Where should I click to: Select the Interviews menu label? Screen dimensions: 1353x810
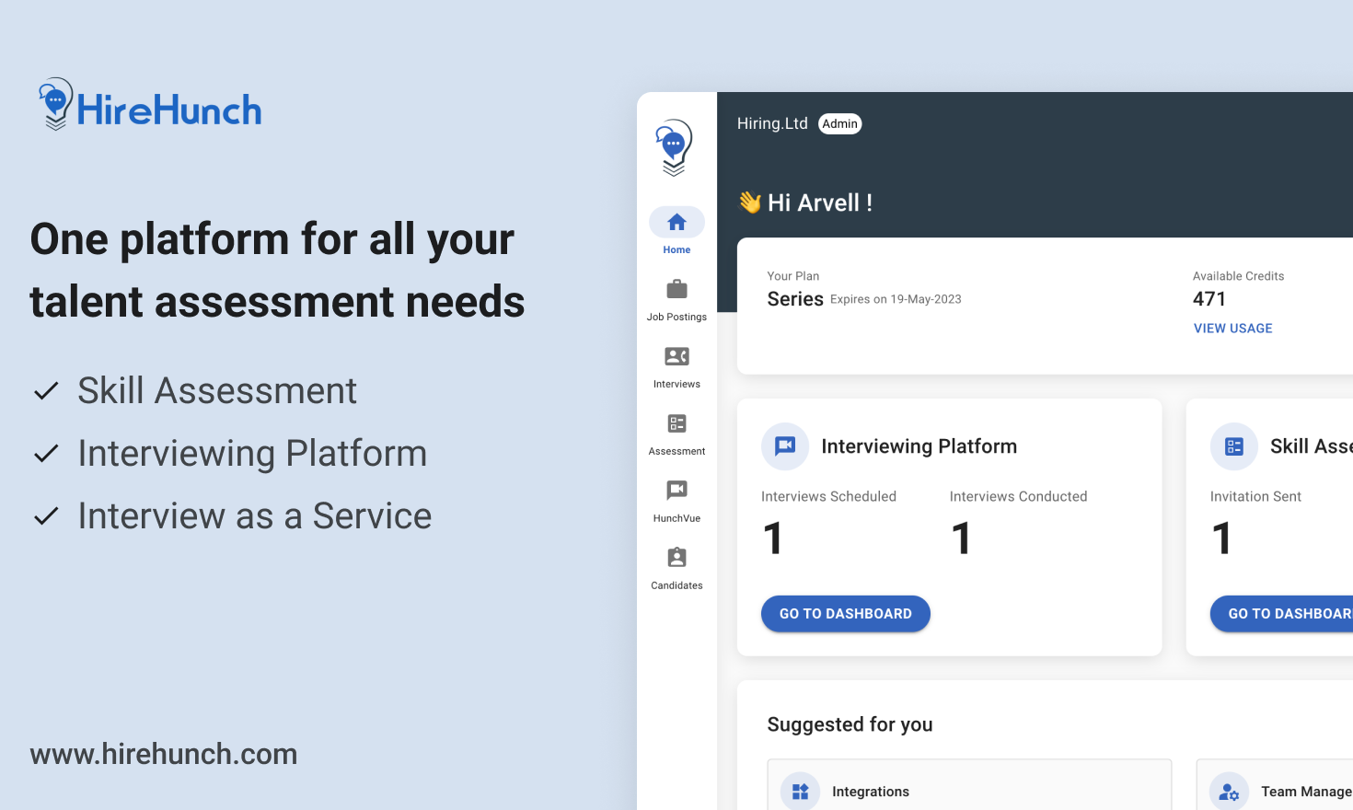676,385
